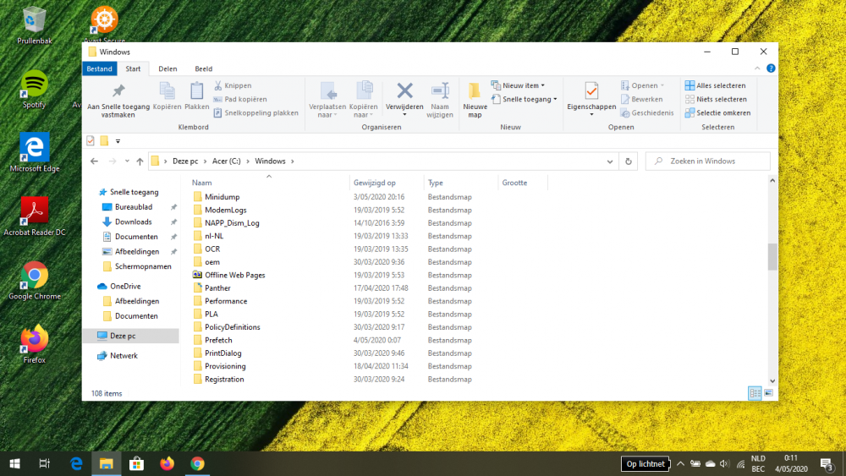This screenshot has width=846, height=476.
Task: Open the Bestand menu
Action: click(x=99, y=68)
